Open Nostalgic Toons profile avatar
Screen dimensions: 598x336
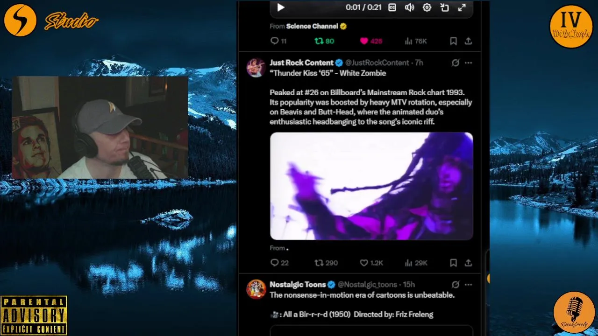click(256, 289)
